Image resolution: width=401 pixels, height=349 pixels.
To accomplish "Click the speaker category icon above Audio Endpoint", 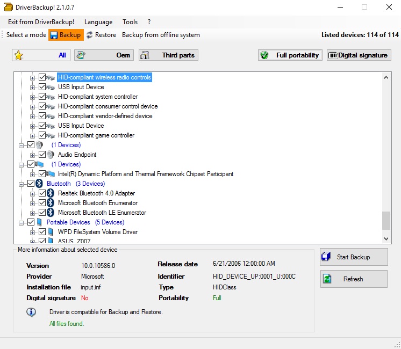I will 39,145.
